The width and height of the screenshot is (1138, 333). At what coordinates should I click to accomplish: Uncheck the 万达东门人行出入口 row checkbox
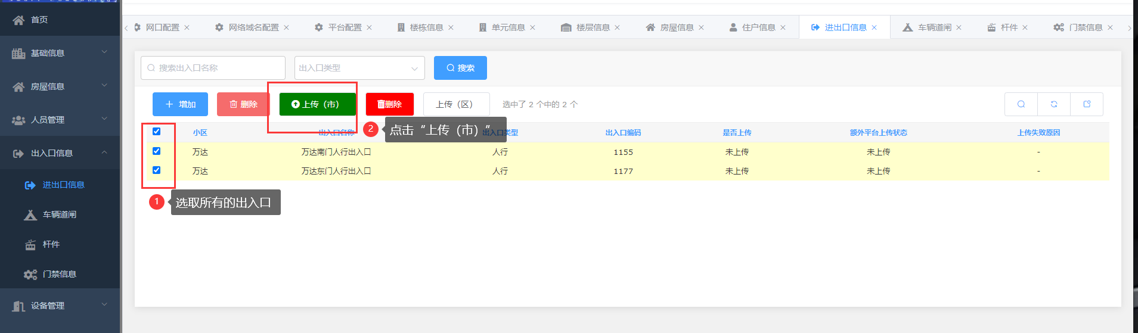pyautogui.click(x=156, y=170)
